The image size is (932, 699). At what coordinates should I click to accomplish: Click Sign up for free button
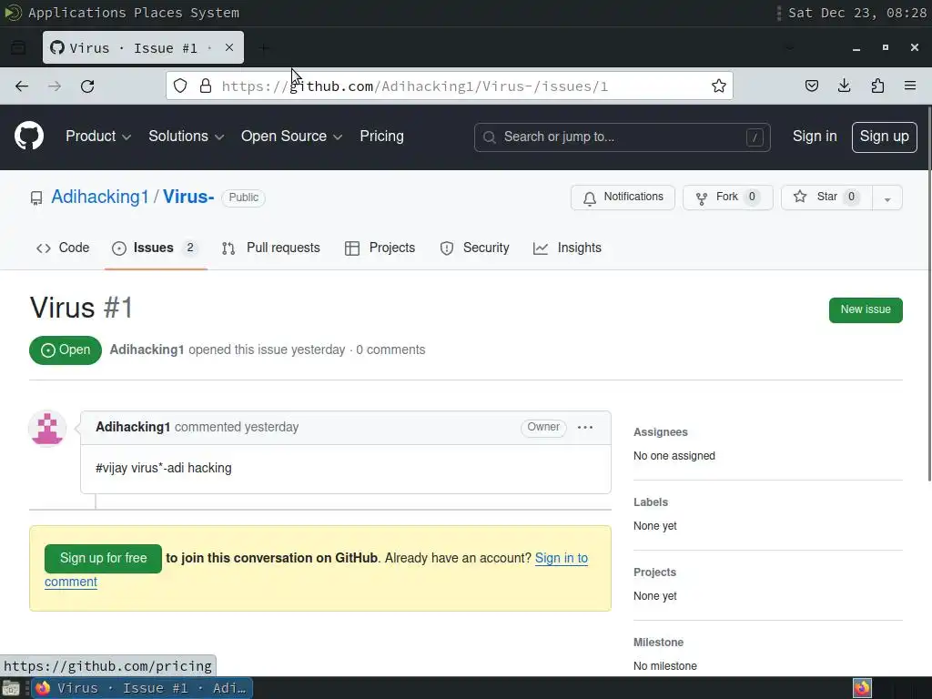pos(103,559)
